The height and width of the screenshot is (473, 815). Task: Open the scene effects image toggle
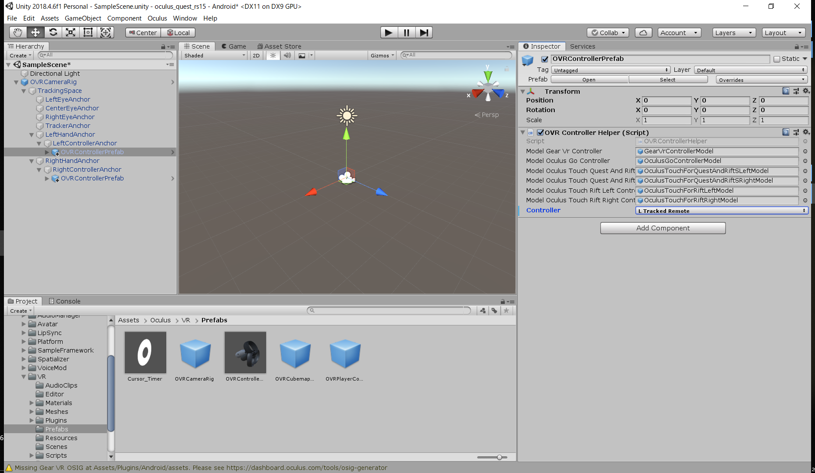[302, 56]
